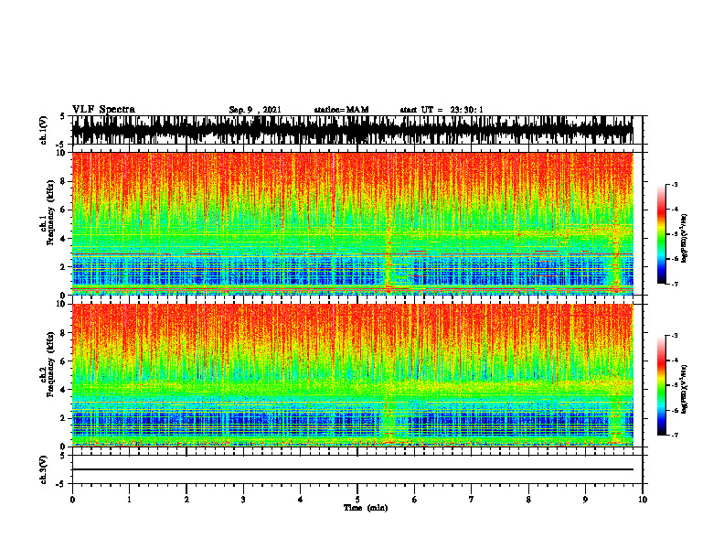Click the "-5" tick of ch.3(V) panel
This screenshot has height=560, width=724.
61,484
